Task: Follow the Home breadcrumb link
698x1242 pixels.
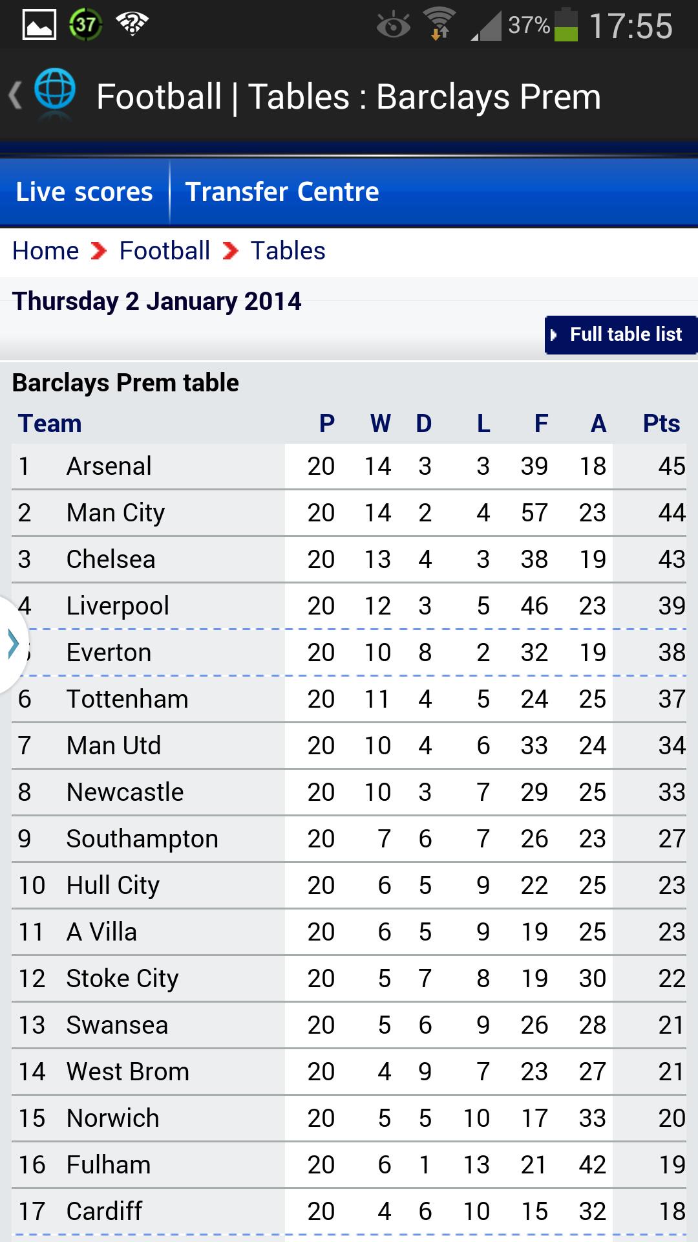Action: [x=46, y=251]
